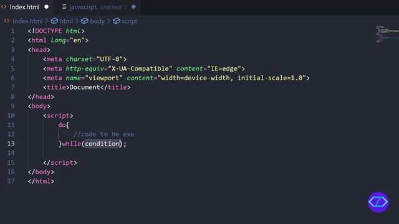Click the //code to be exe comment

pos(104,134)
